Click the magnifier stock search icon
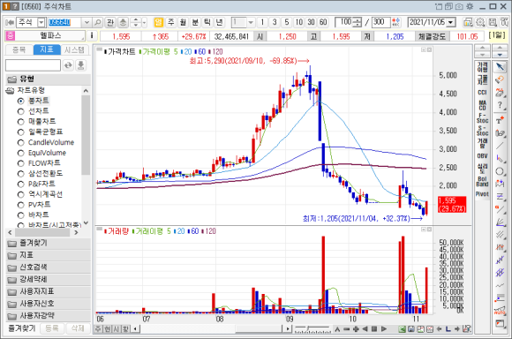 [98, 22]
